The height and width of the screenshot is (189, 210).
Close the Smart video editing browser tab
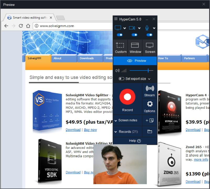(x=51, y=18)
